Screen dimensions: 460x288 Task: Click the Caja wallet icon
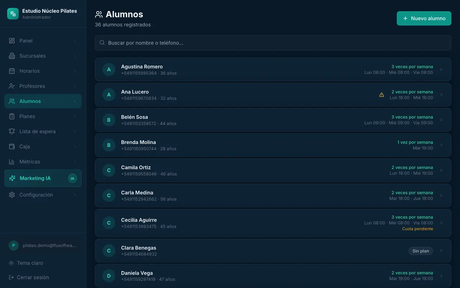[12, 147]
